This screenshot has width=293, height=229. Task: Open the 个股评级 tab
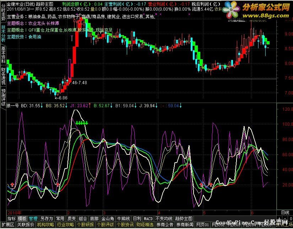click(105, 224)
